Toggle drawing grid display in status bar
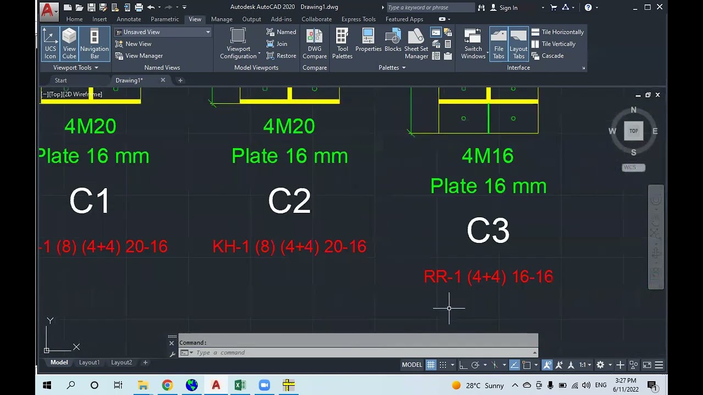The height and width of the screenshot is (395, 703). [431, 365]
